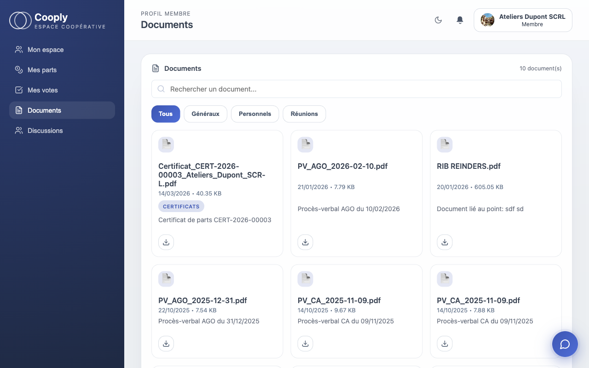
Task: Open notifications via the bell icon
Action: (460, 20)
